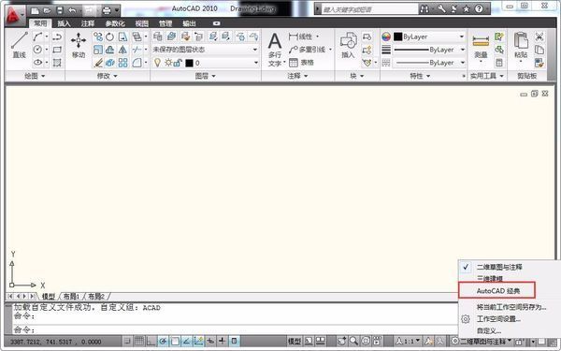The image size is (561, 351).
Task: Open the ByLayer lineweight dropdown
Action: click(x=429, y=50)
